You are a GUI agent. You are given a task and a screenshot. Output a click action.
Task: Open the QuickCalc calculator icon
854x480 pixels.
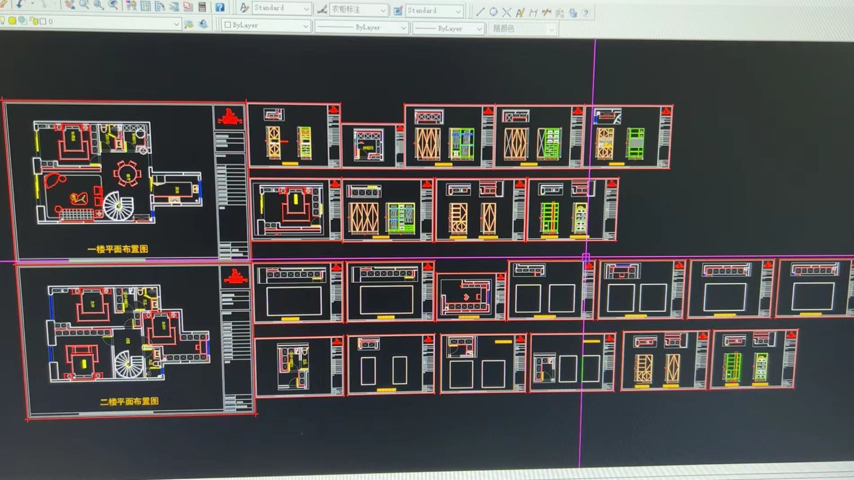[x=202, y=7]
